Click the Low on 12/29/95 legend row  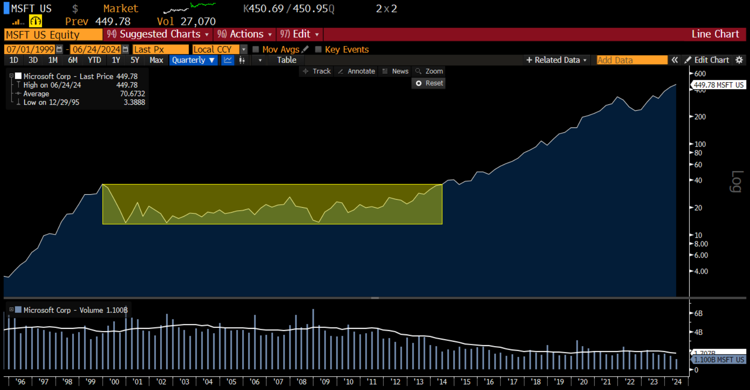pos(80,102)
